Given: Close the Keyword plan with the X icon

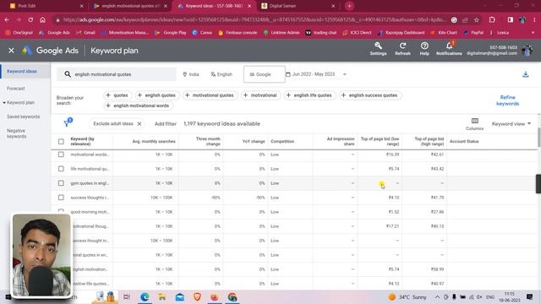Looking at the screenshot, I should pyautogui.click(x=11, y=51).
